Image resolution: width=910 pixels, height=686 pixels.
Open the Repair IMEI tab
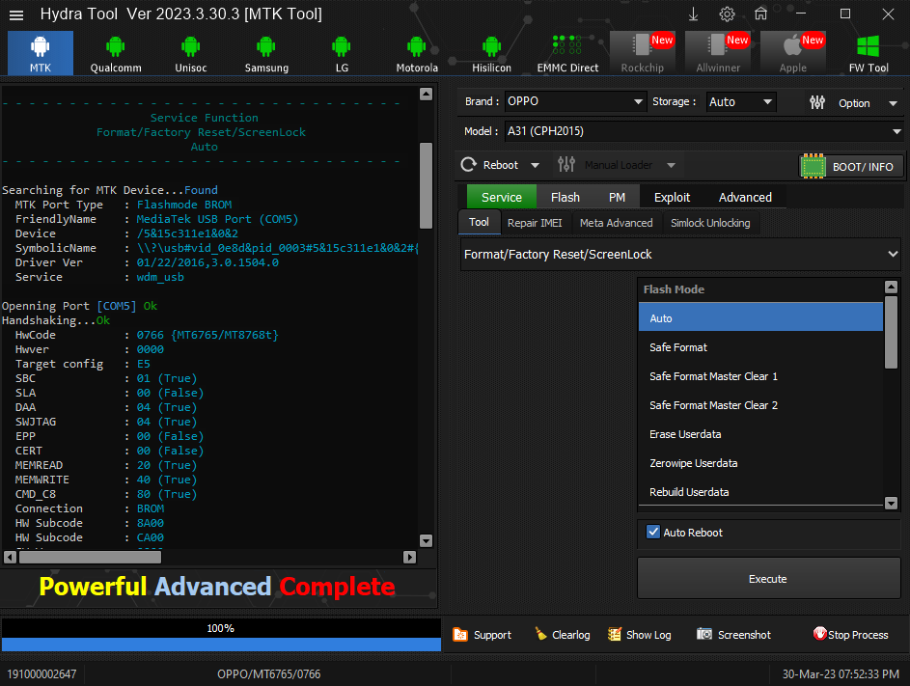pos(535,223)
